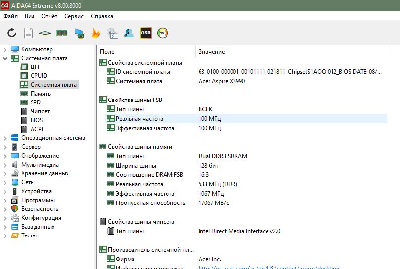The height and width of the screenshot is (269, 400).
Task: Expand the Сервер tree node
Action: (x=5, y=147)
